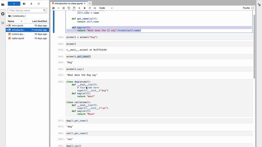Click the '11 minutes ago' modified time

pos(39,30)
